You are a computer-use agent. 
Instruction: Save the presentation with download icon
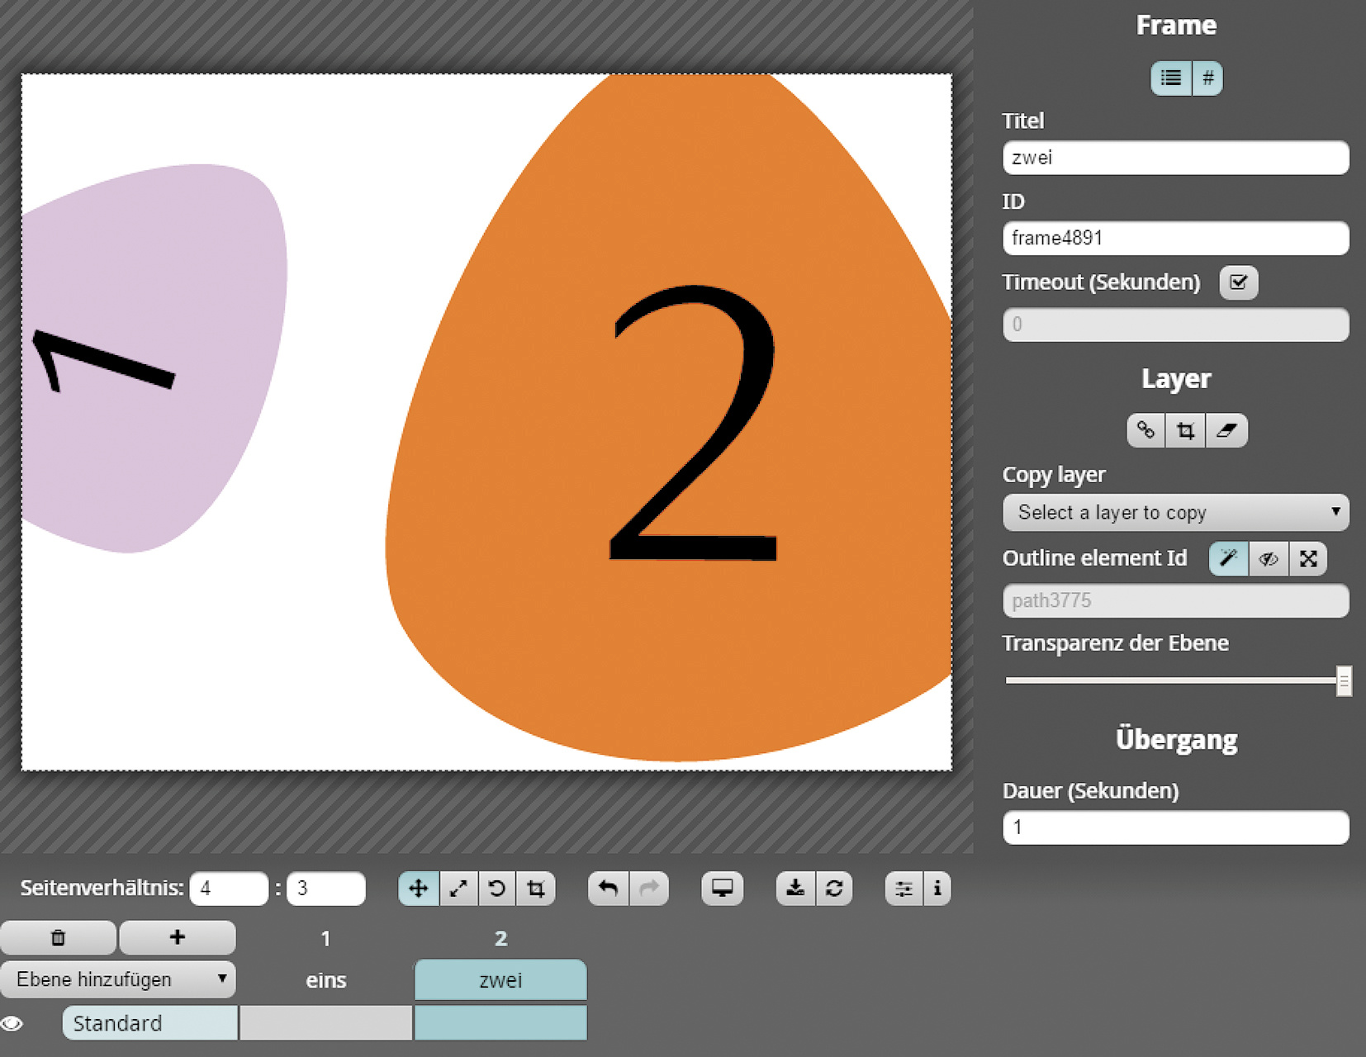(795, 889)
